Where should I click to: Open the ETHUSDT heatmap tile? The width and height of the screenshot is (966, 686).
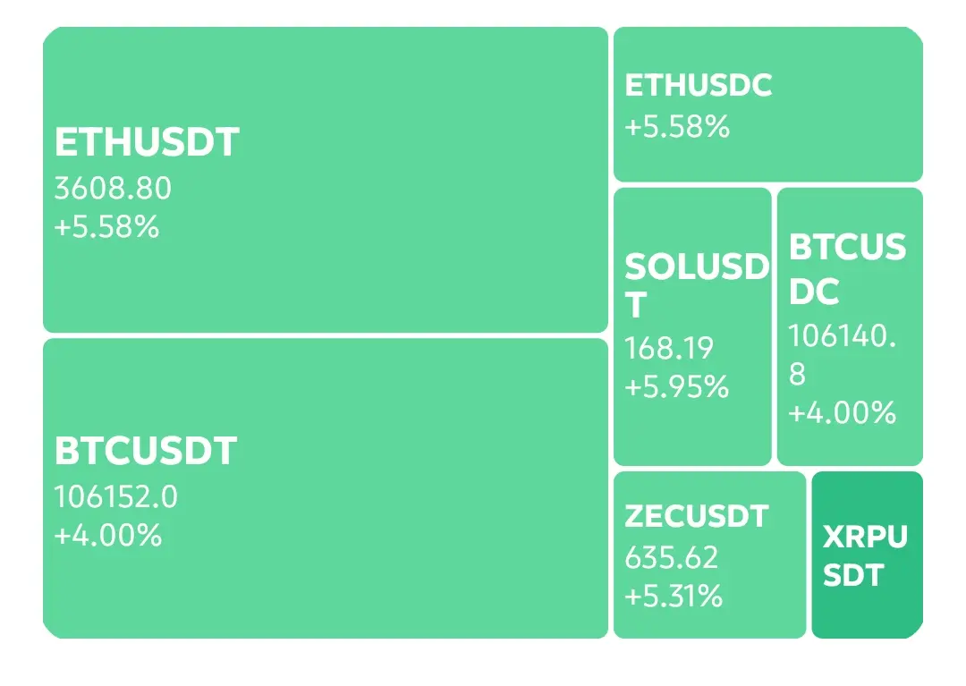point(326,179)
